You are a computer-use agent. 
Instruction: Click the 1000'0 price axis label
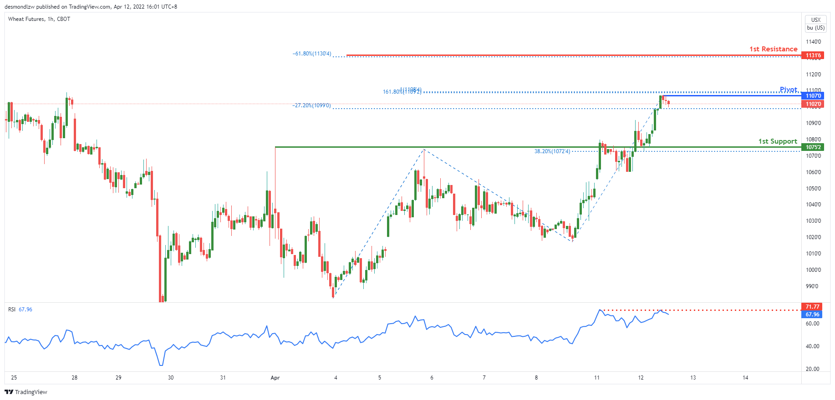click(813, 270)
